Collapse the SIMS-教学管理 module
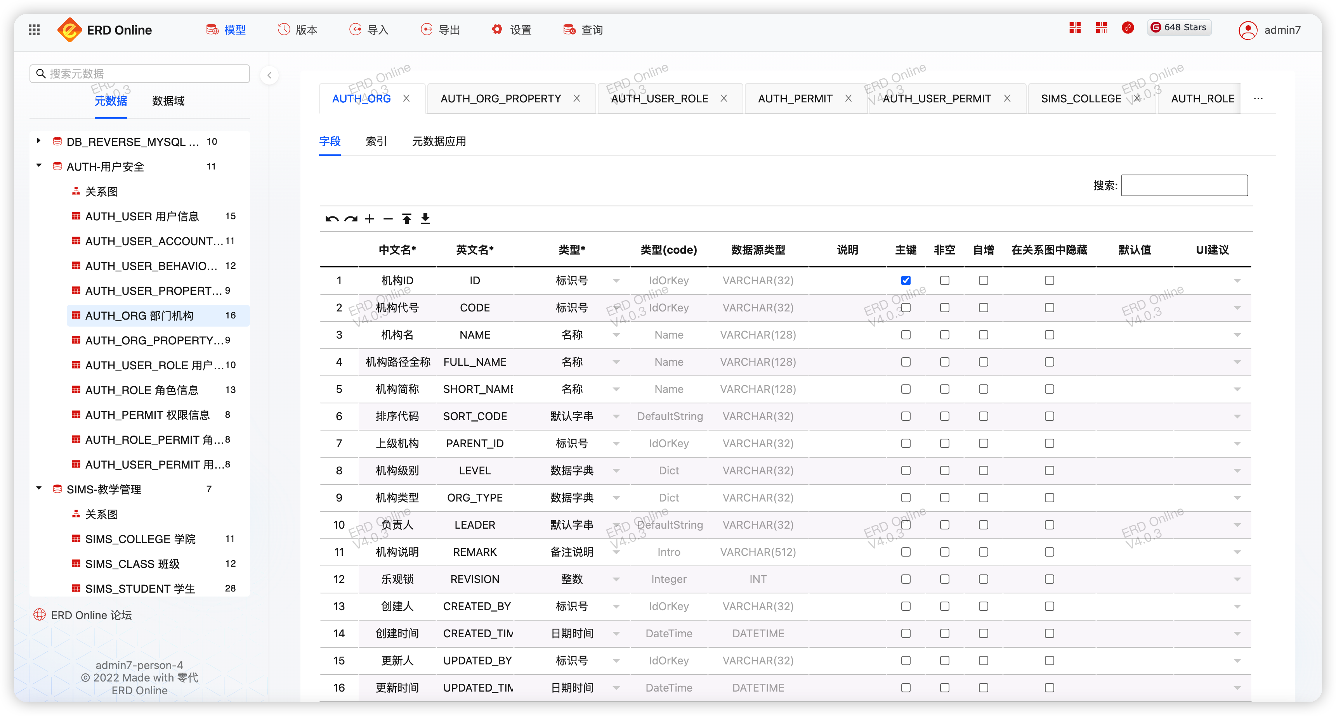The image size is (1336, 716). 39,489
